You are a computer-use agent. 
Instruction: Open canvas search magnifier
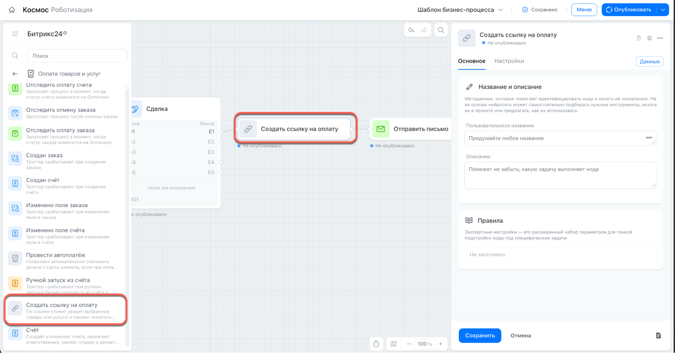click(441, 30)
